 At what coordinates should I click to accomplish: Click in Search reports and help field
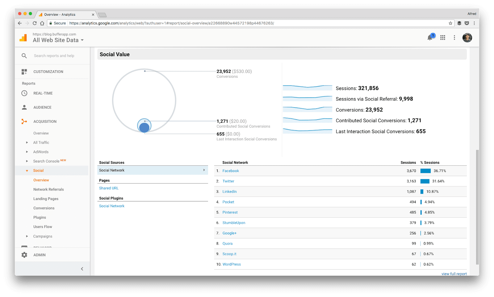tap(54, 56)
